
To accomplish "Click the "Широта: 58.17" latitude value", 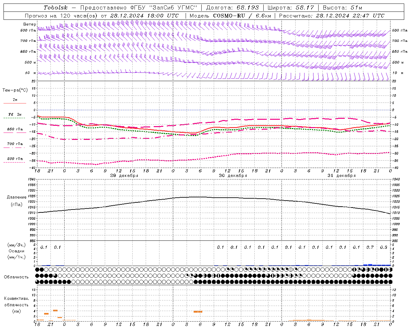I will [291, 8].
